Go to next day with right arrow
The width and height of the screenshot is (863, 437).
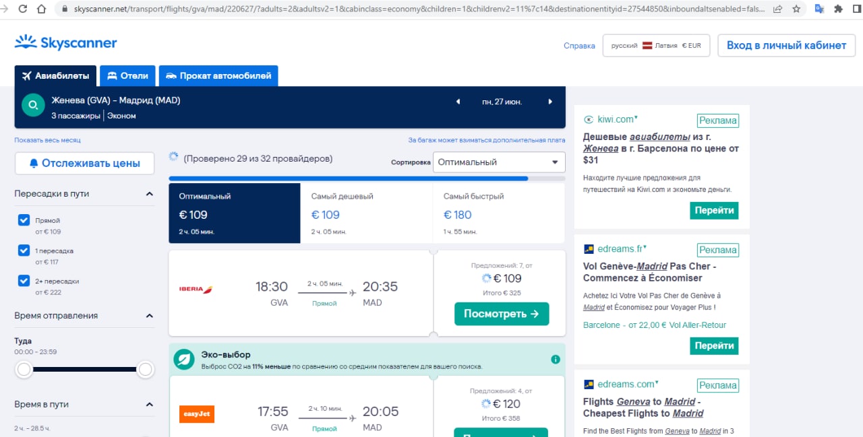click(x=550, y=102)
